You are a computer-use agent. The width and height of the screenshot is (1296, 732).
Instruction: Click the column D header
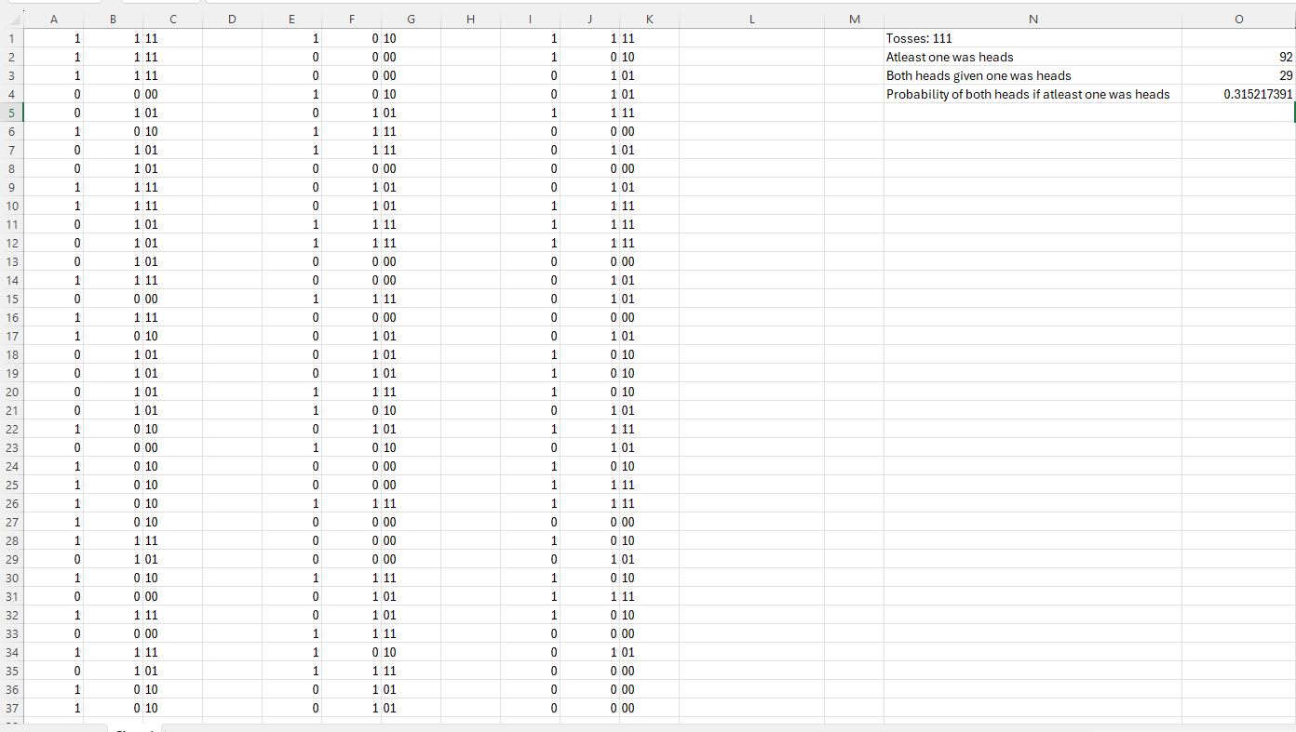pos(232,19)
